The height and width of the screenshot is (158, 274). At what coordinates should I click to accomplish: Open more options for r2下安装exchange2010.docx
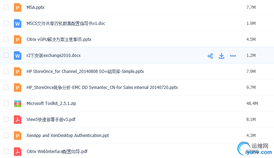point(233,56)
